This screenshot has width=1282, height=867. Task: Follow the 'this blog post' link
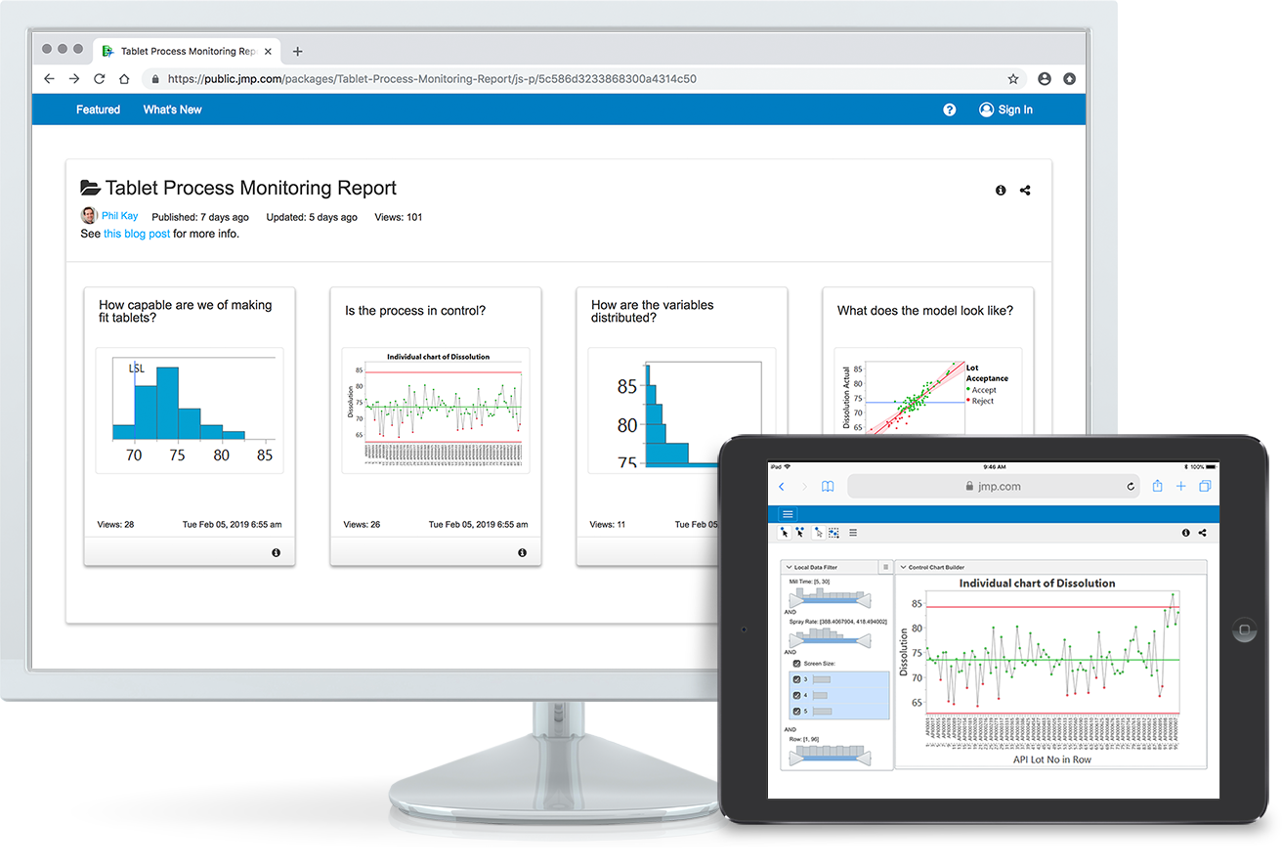coord(137,234)
